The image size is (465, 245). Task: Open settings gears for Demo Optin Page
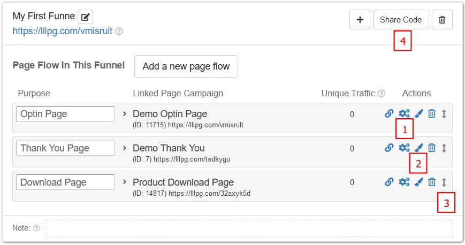tap(404, 113)
